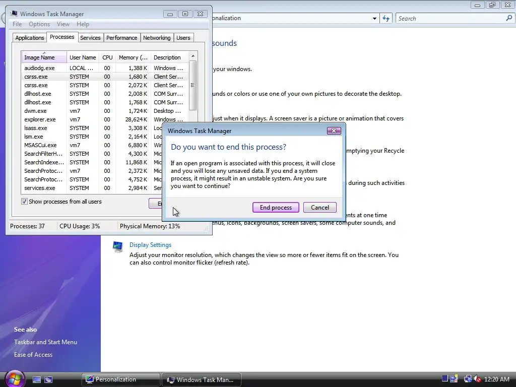This screenshot has width=516, height=387.
Task: Click Processes: 37 status entry
Action: 27,226
